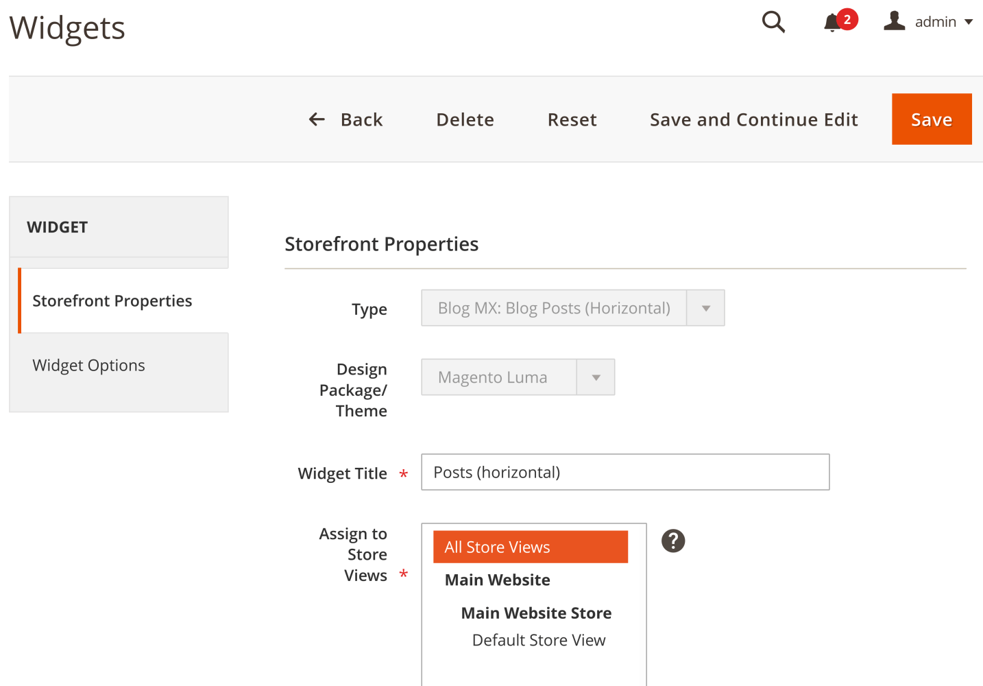This screenshot has width=983, height=686.
Task: Go back using the Back button
Action: pyautogui.click(x=345, y=119)
